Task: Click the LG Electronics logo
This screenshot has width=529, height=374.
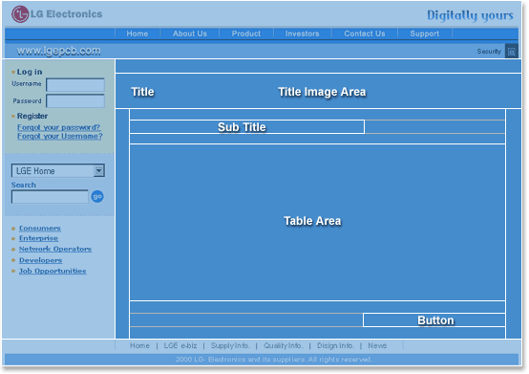Action: tap(56, 14)
